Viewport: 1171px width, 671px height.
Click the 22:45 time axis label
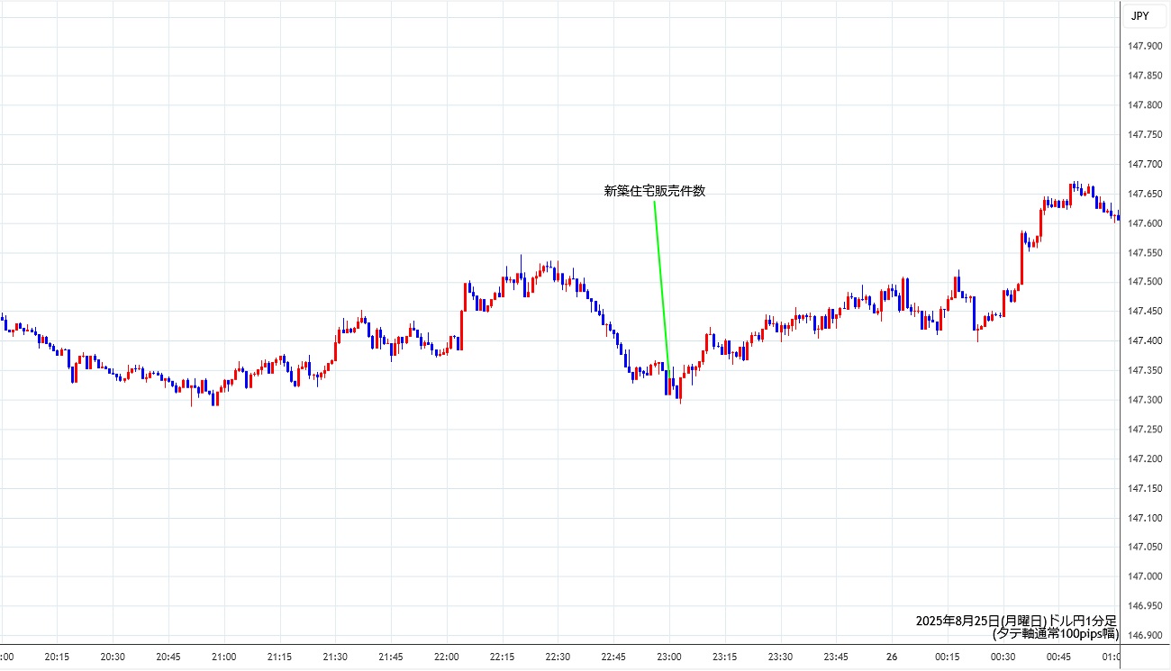613,657
